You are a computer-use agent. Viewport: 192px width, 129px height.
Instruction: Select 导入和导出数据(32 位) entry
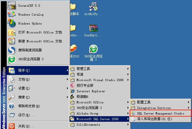(x=154, y=119)
